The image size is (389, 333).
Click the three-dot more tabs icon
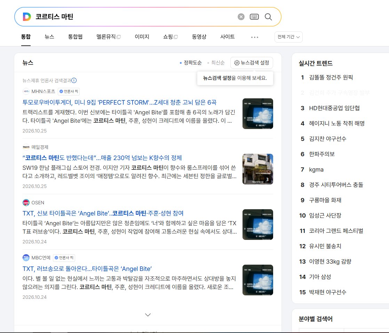click(255, 37)
